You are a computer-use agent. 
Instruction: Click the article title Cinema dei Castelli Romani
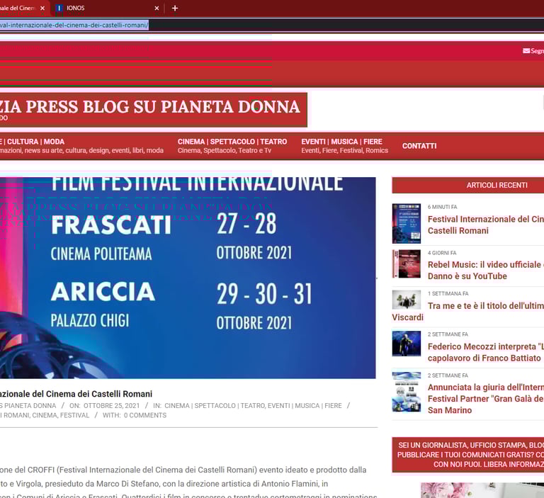point(76,394)
